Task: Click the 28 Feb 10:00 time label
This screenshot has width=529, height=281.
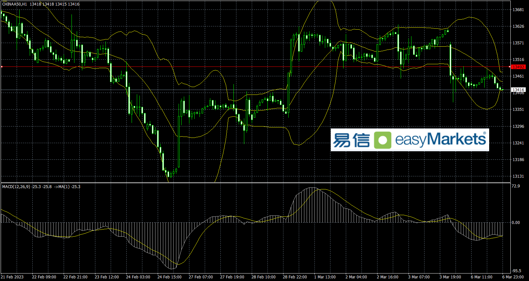Action: coord(264,277)
